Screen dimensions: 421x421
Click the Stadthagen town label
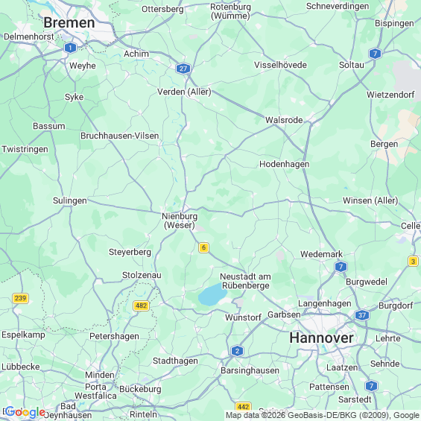point(175,361)
